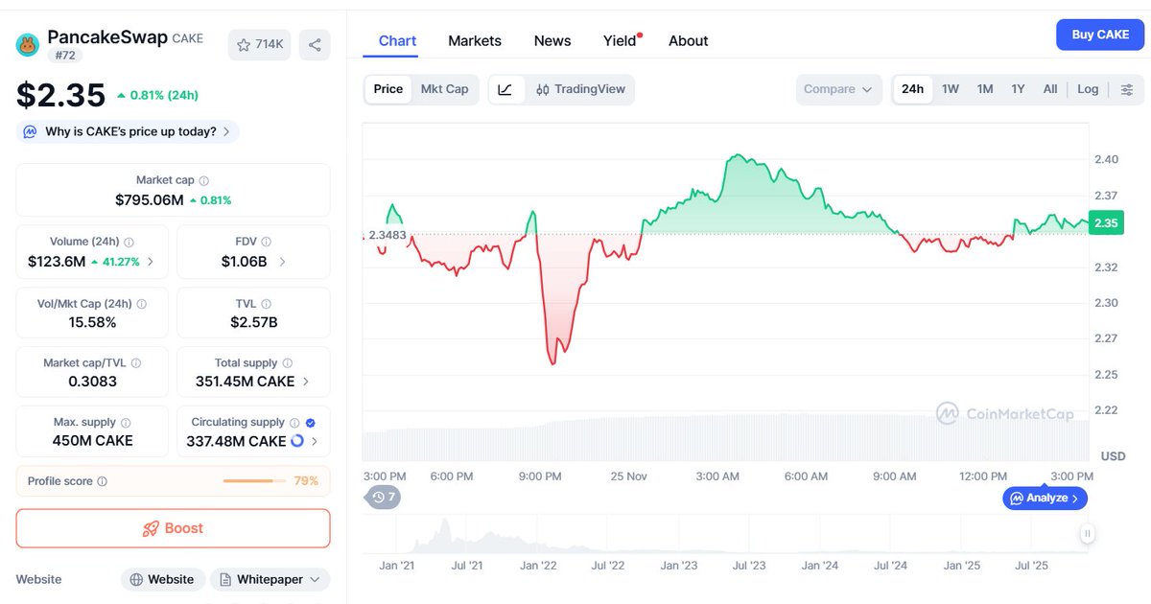Expand Circulating supply details chevron
The width and height of the screenshot is (1151, 604).
315,442
